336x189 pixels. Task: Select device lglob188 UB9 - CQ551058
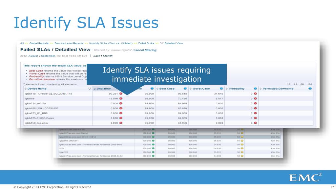point(41,108)
